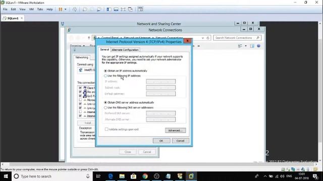
Task: Open the volume control in system tray
Action: click(x=282, y=176)
